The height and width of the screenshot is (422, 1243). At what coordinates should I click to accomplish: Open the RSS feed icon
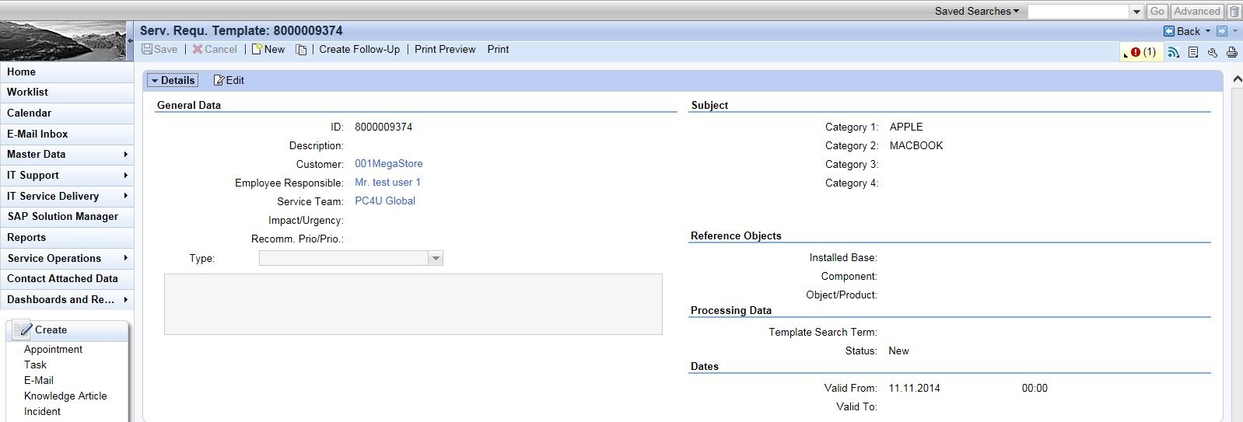1174,52
